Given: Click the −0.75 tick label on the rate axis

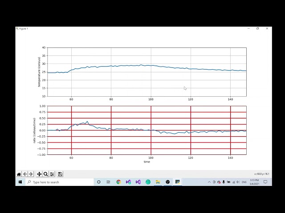Looking at the screenshot, I should point(41,149).
